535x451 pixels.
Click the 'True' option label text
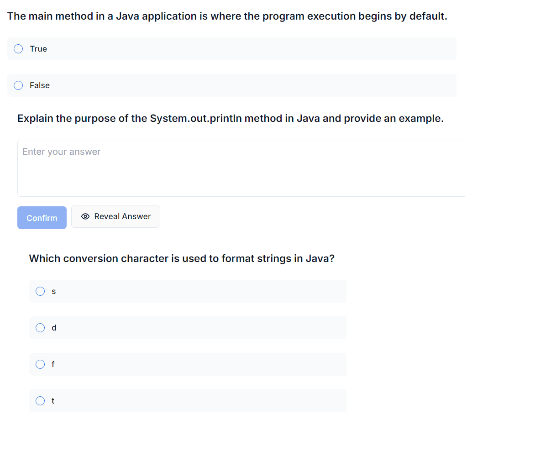coord(38,49)
